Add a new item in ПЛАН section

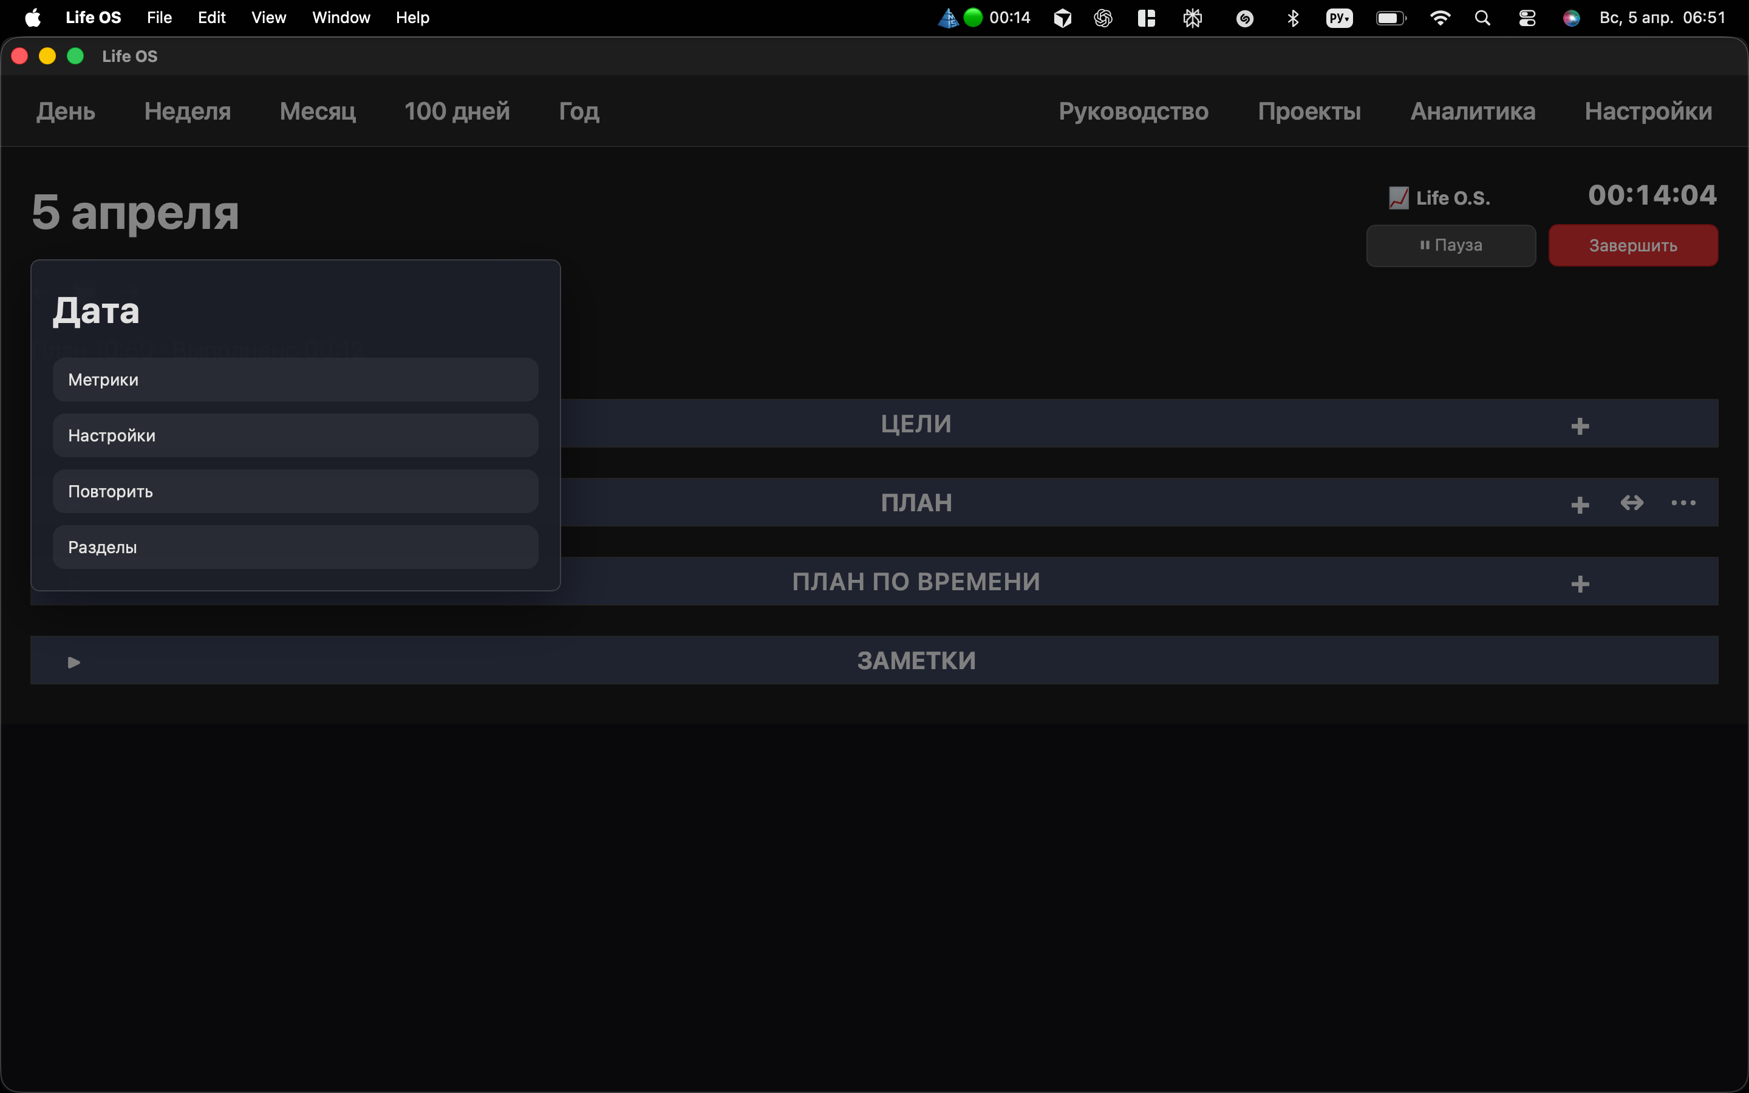tap(1580, 505)
